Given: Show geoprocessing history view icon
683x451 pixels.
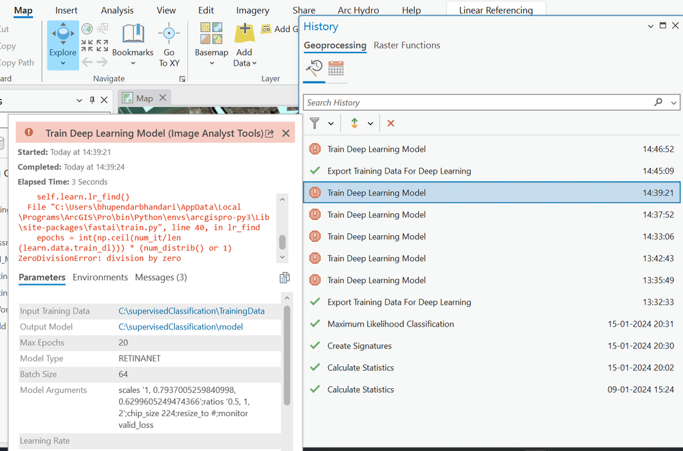Looking at the screenshot, I should [314, 68].
